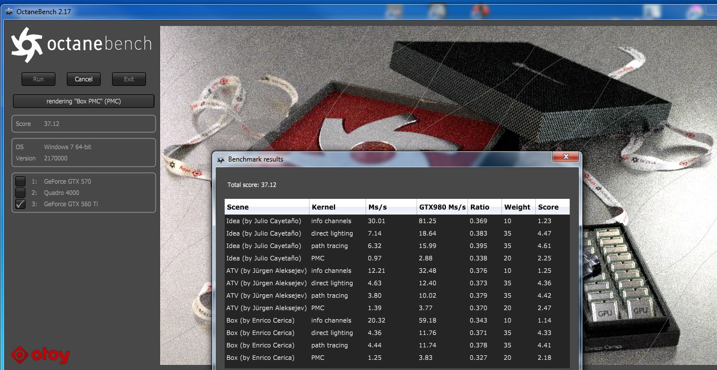Click the Cancel button

point(84,79)
